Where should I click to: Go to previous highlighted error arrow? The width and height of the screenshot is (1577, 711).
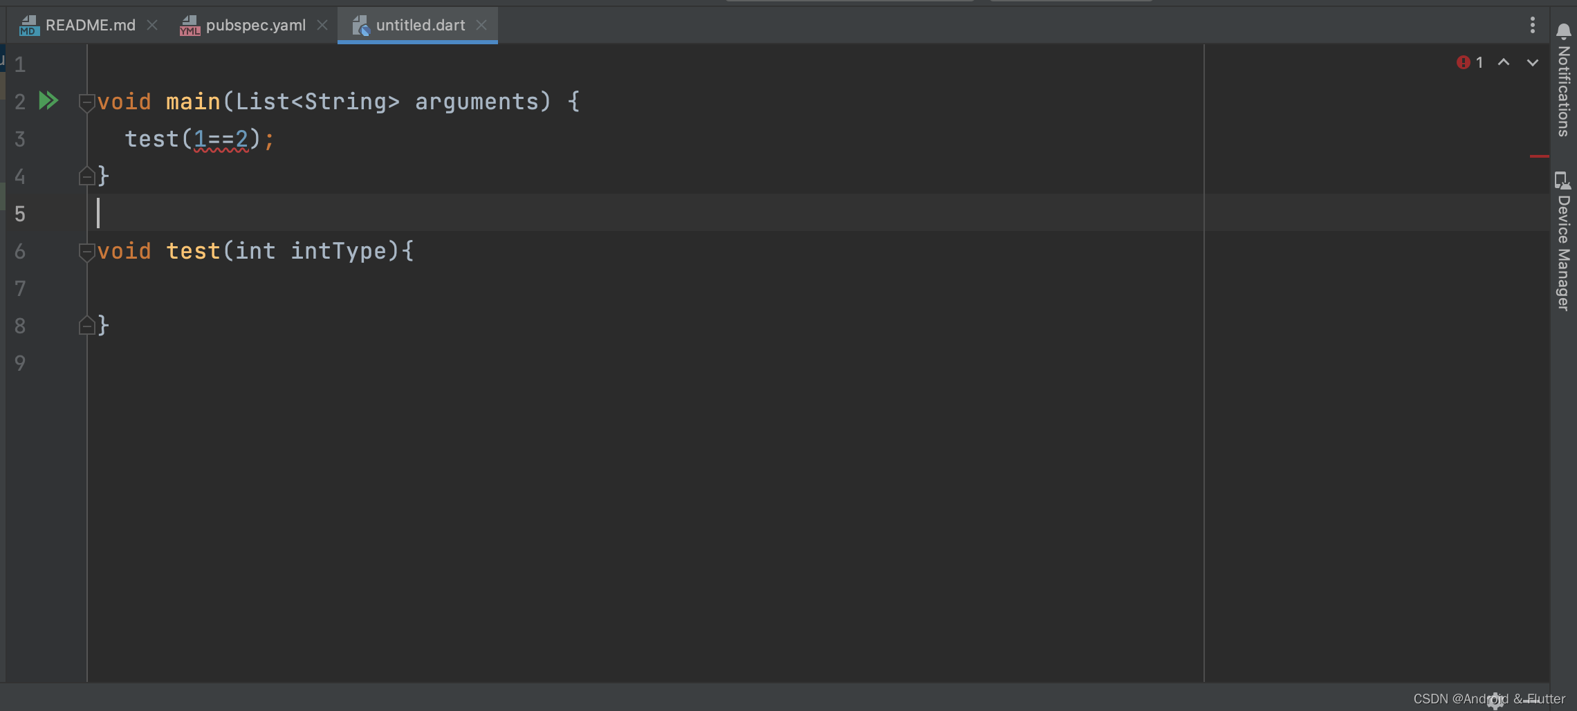[1504, 62]
